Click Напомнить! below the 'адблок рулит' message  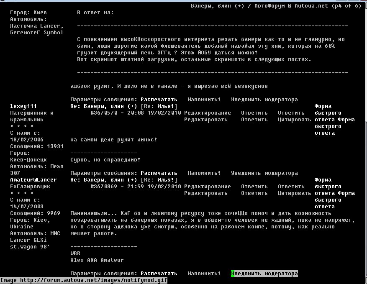tap(204, 100)
